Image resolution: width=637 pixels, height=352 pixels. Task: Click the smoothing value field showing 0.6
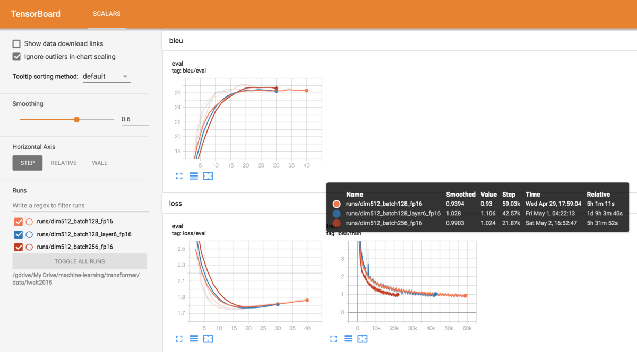pyautogui.click(x=134, y=119)
